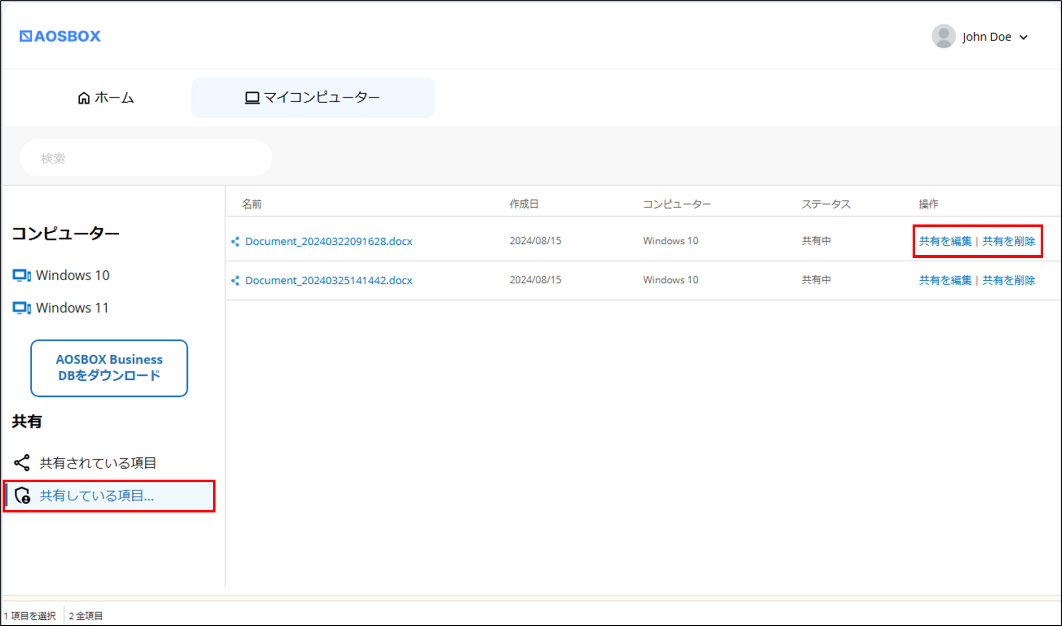Click the John Doe user avatar

click(x=943, y=36)
